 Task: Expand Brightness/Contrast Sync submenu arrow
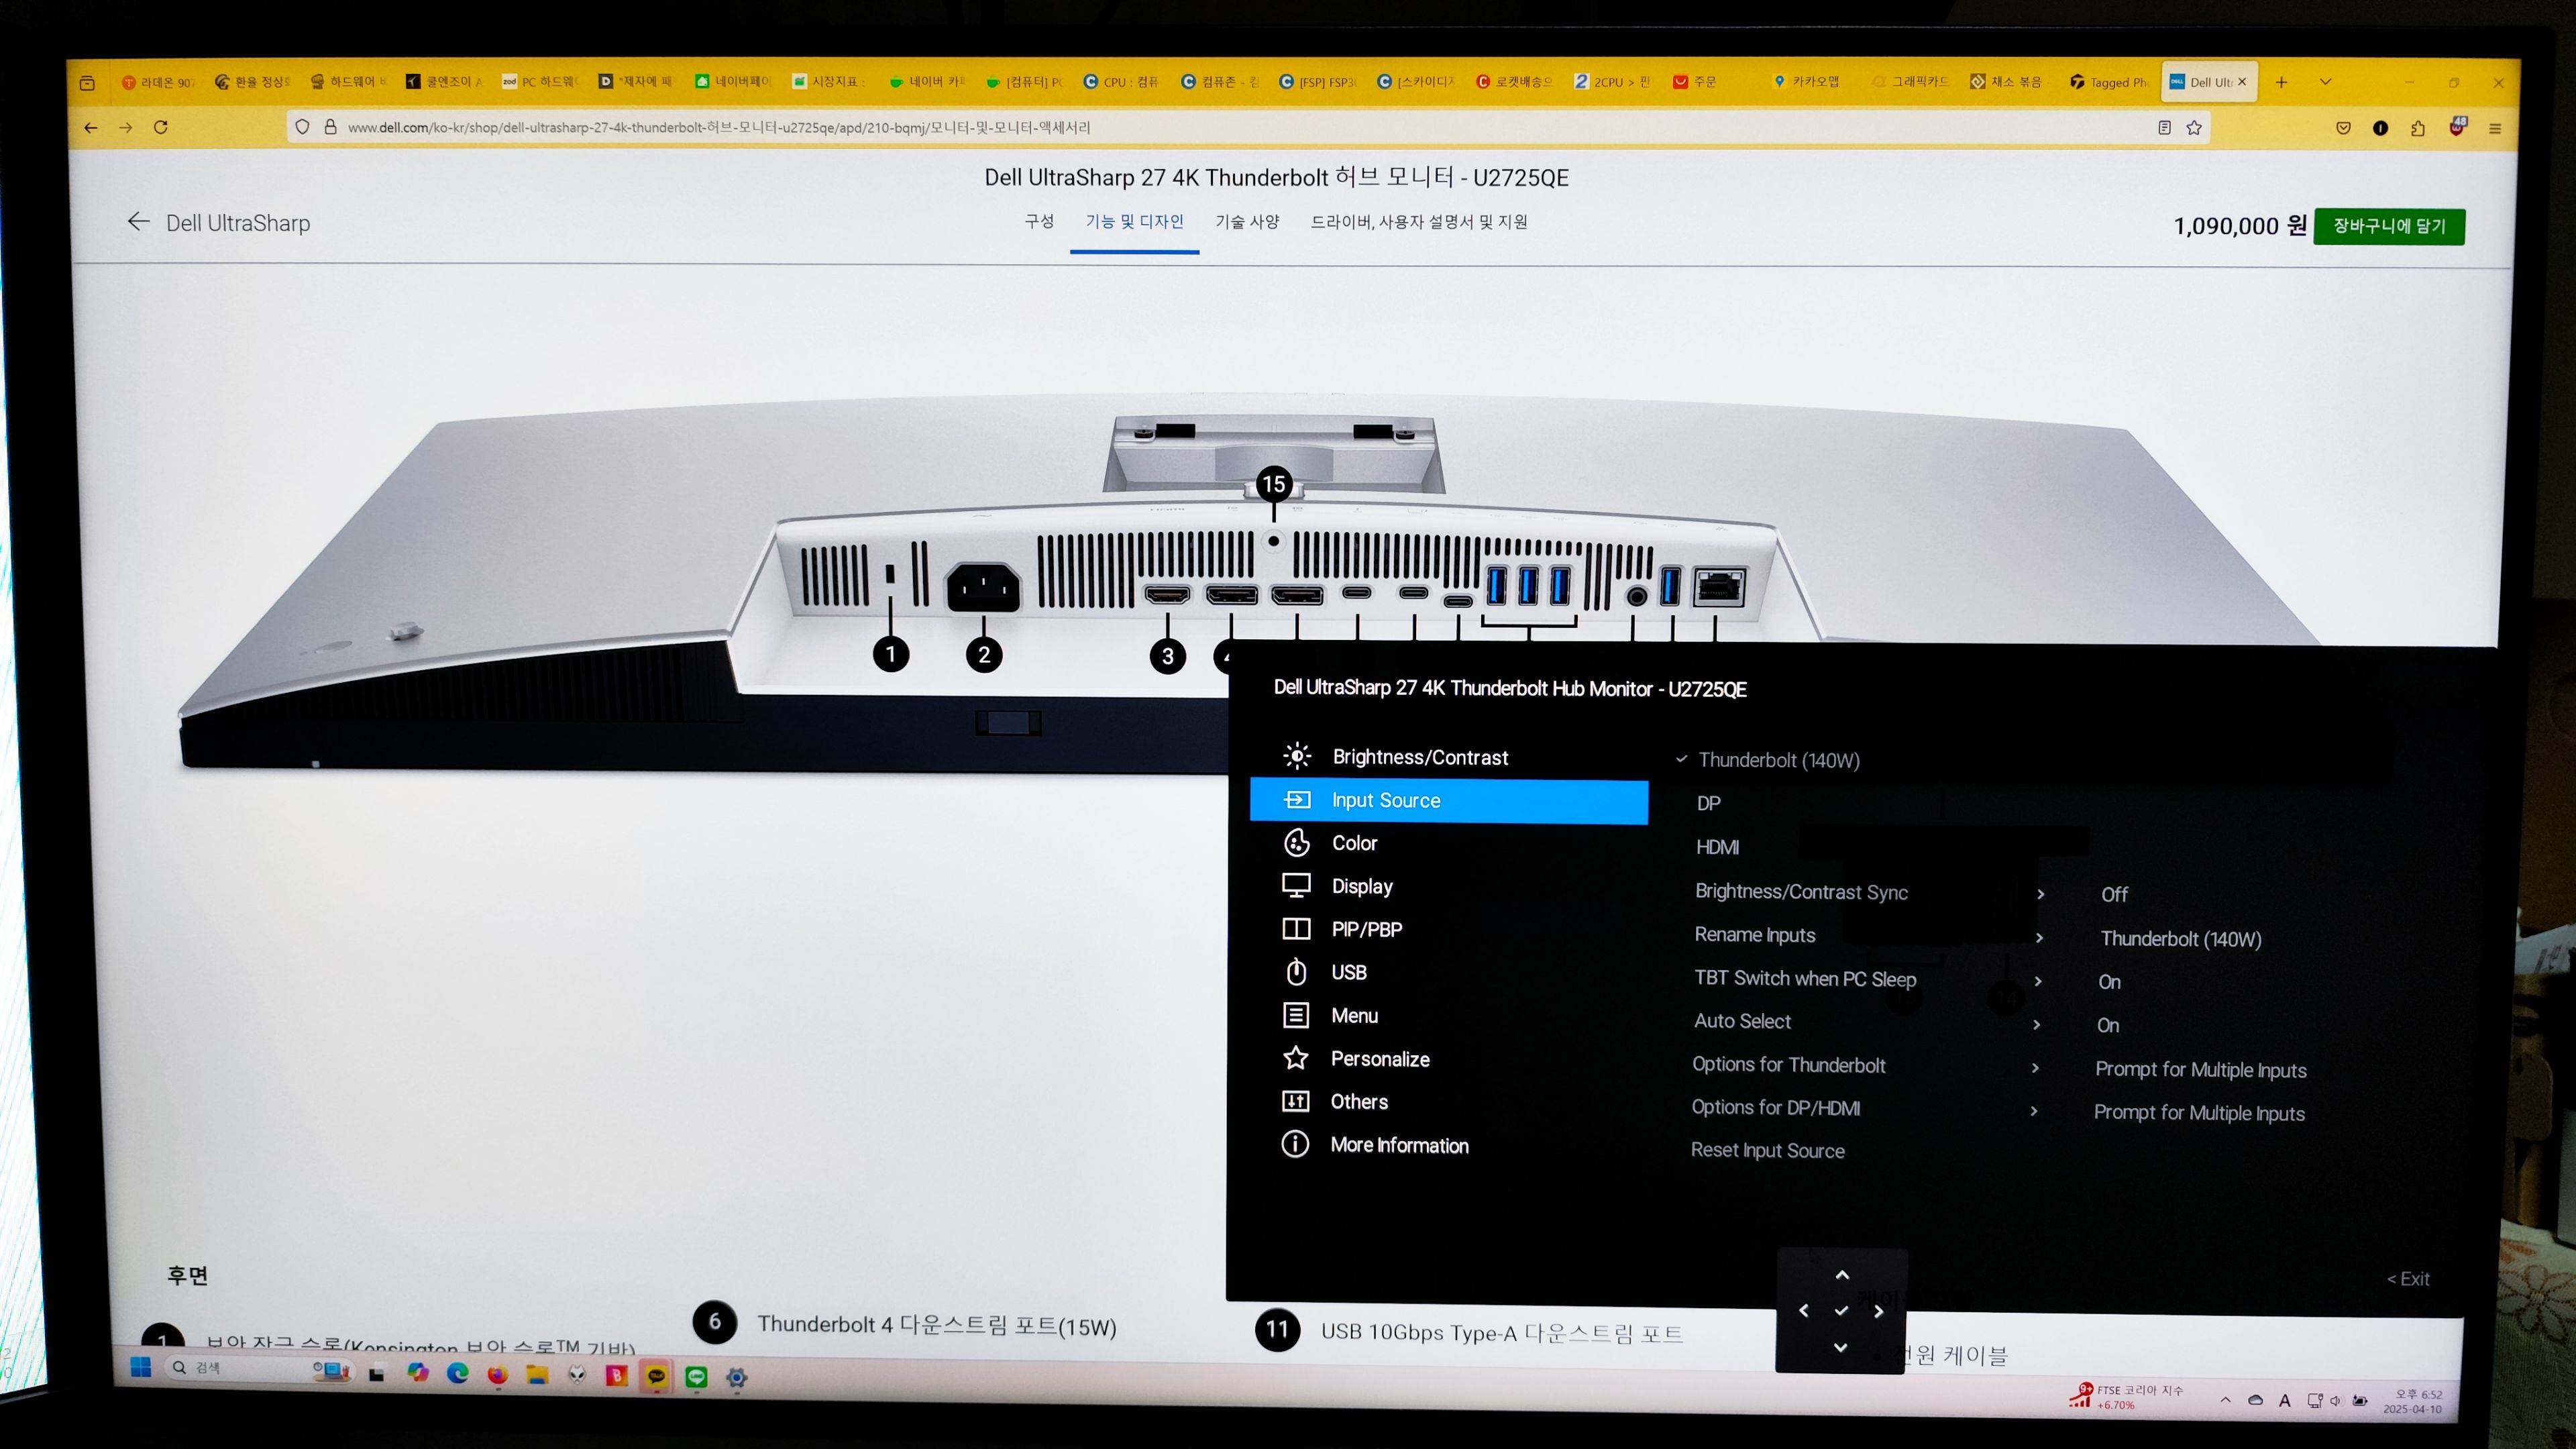point(2040,894)
